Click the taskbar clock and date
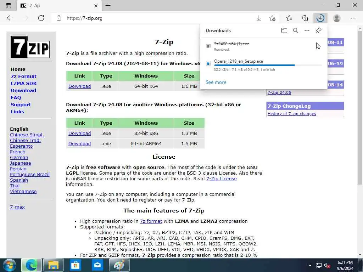This screenshot has width=363, height=272. click(x=345, y=265)
